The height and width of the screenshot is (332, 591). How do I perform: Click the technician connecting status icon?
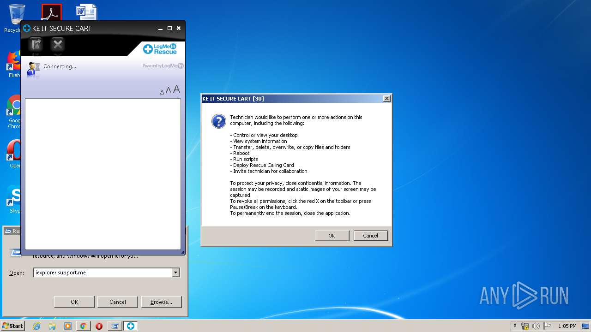(x=33, y=68)
